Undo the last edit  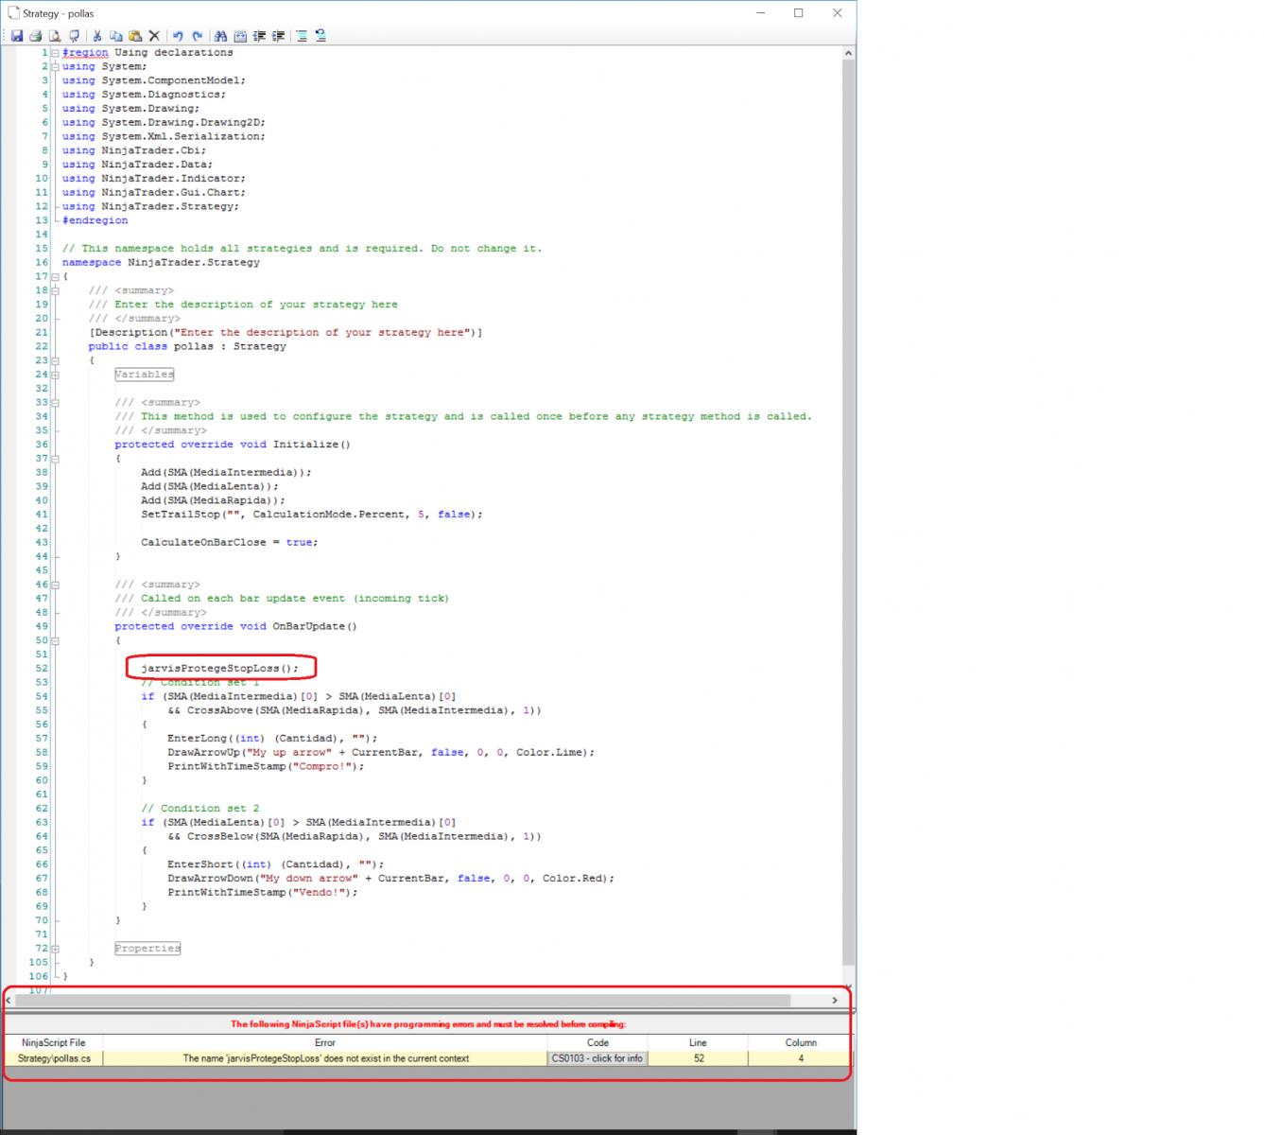tap(178, 36)
